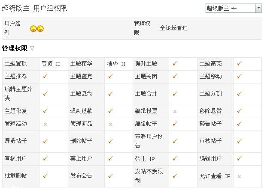This screenshot has height=196, width=264.
Task: Click the checkmark beside 主题推荐
Action: tap(45, 76)
